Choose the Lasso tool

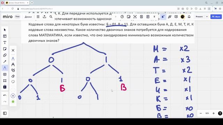click(13, 82)
